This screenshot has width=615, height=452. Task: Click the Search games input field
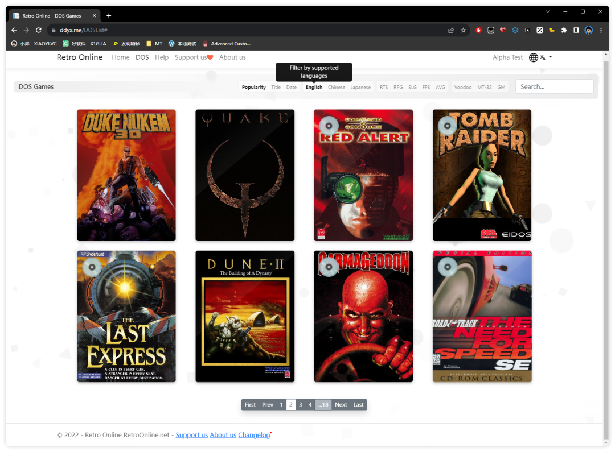(x=554, y=87)
